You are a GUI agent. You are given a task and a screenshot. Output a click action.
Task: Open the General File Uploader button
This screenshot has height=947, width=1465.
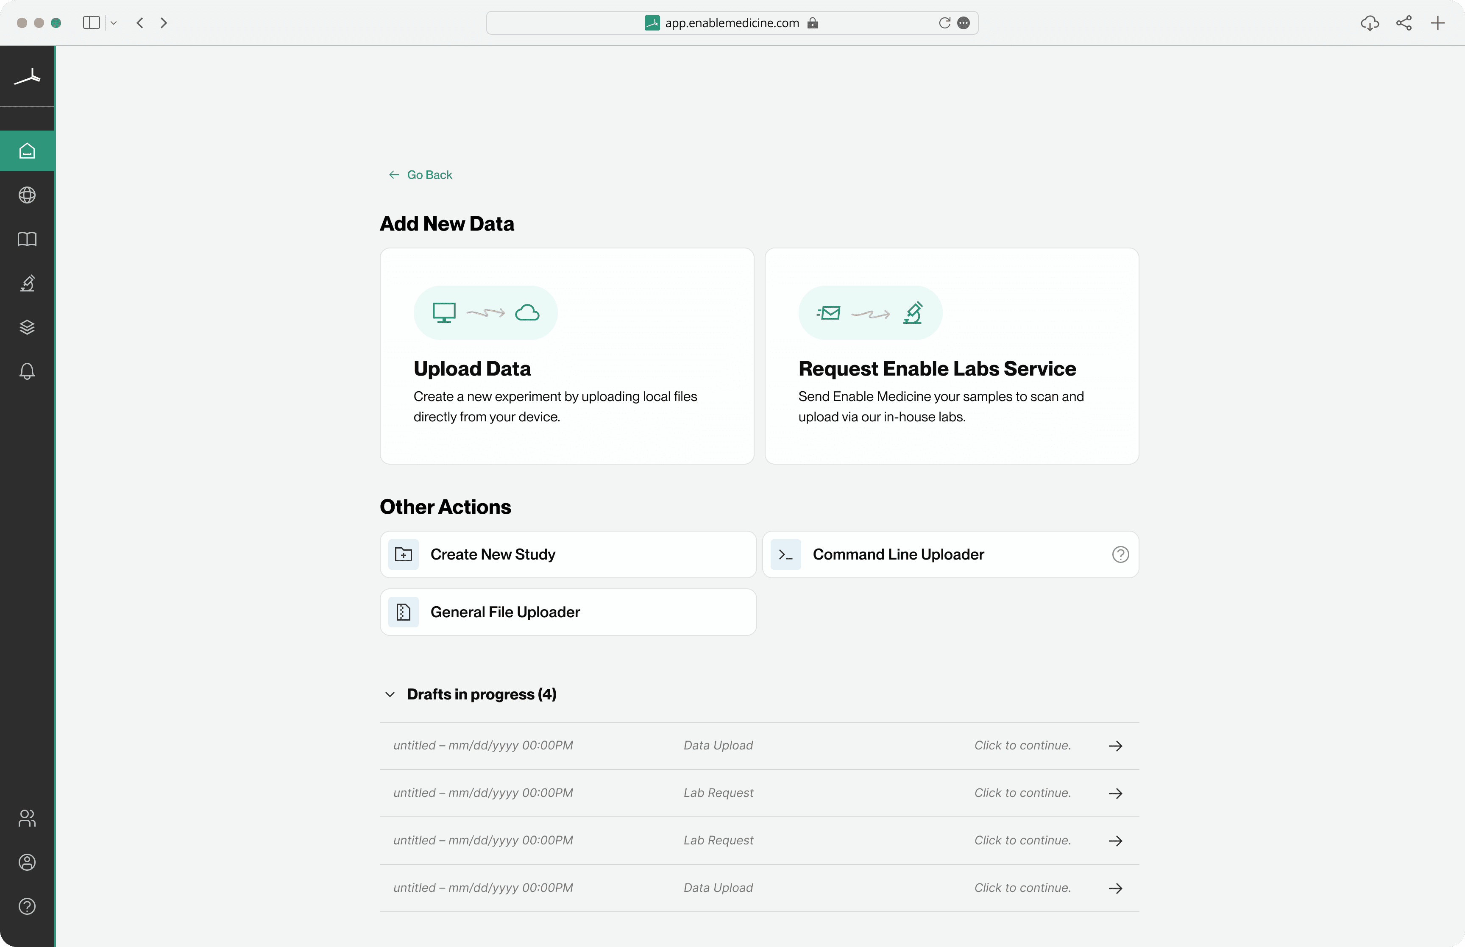[568, 613]
